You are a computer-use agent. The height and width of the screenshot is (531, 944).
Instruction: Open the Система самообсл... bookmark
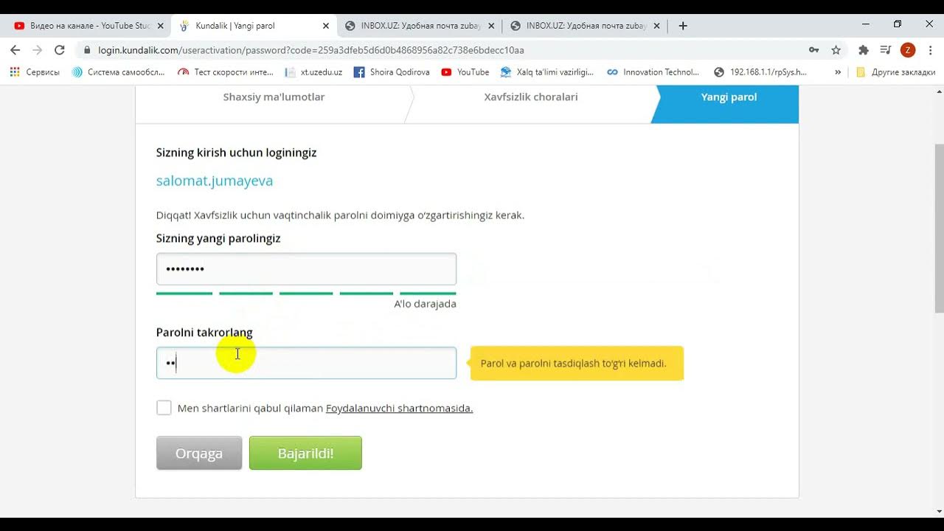click(117, 72)
